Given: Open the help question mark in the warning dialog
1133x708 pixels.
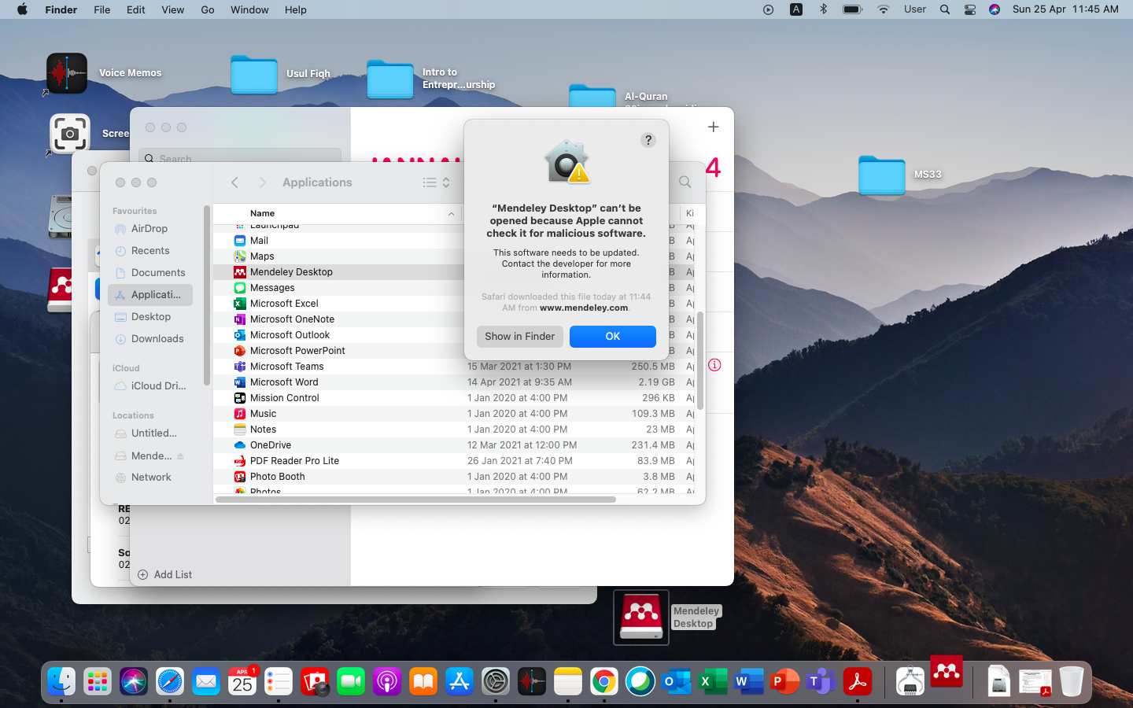Looking at the screenshot, I should pos(648,140).
